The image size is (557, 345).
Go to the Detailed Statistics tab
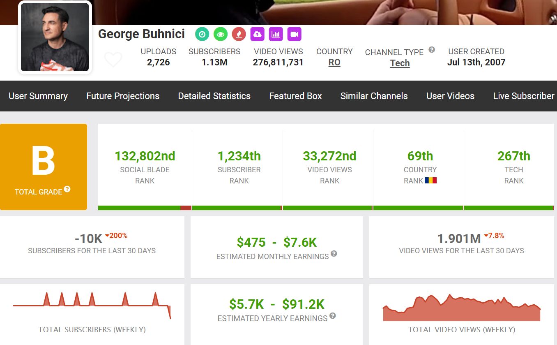pyautogui.click(x=214, y=96)
